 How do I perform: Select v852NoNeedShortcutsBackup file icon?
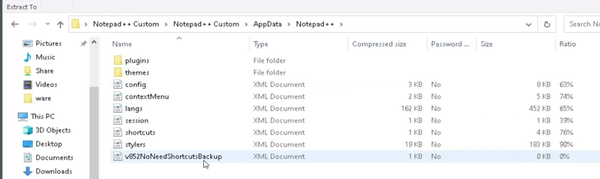click(x=118, y=157)
